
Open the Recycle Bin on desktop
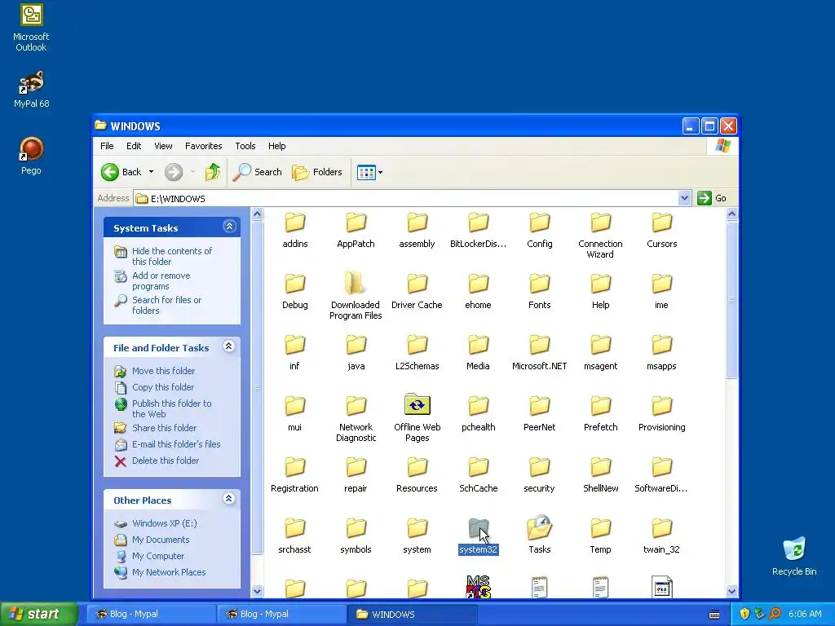[794, 556]
